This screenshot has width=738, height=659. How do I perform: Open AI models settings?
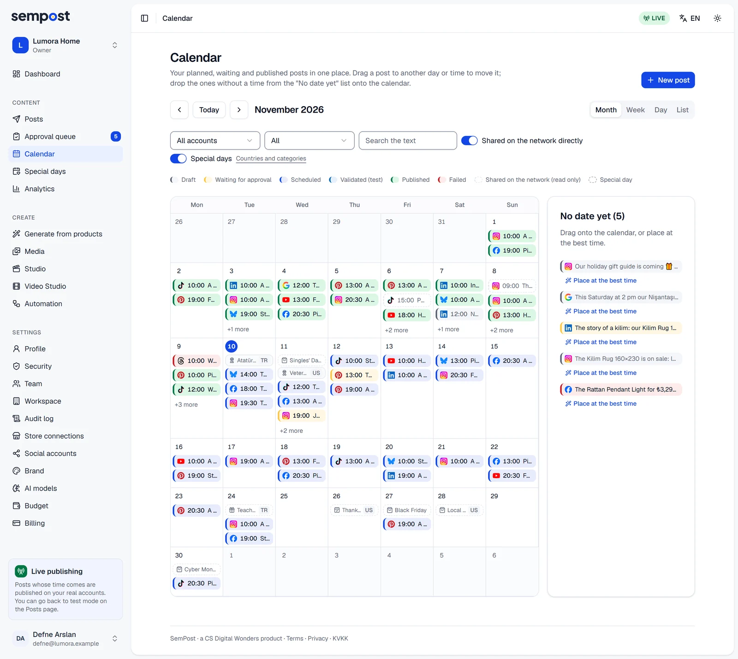[x=65, y=488]
